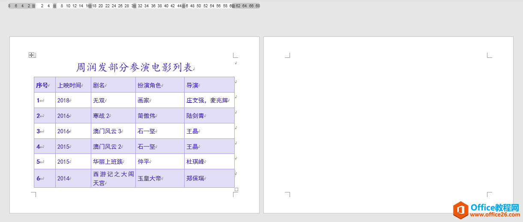Image resolution: width=523 pixels, height=222 pixels.
Task: Click the table move handle icon
Action: coord(31,55)
